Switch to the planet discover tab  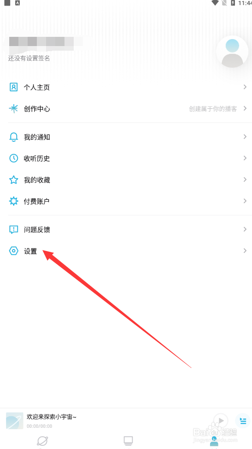(x=42, y=441)
